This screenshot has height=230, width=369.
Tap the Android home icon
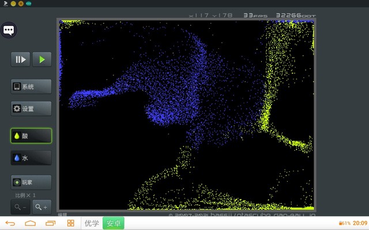pos(30,223)
